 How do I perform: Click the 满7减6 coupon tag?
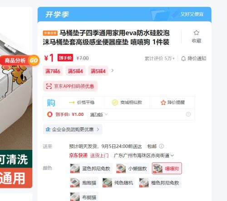pyautogui.click(x=53, y=71)
